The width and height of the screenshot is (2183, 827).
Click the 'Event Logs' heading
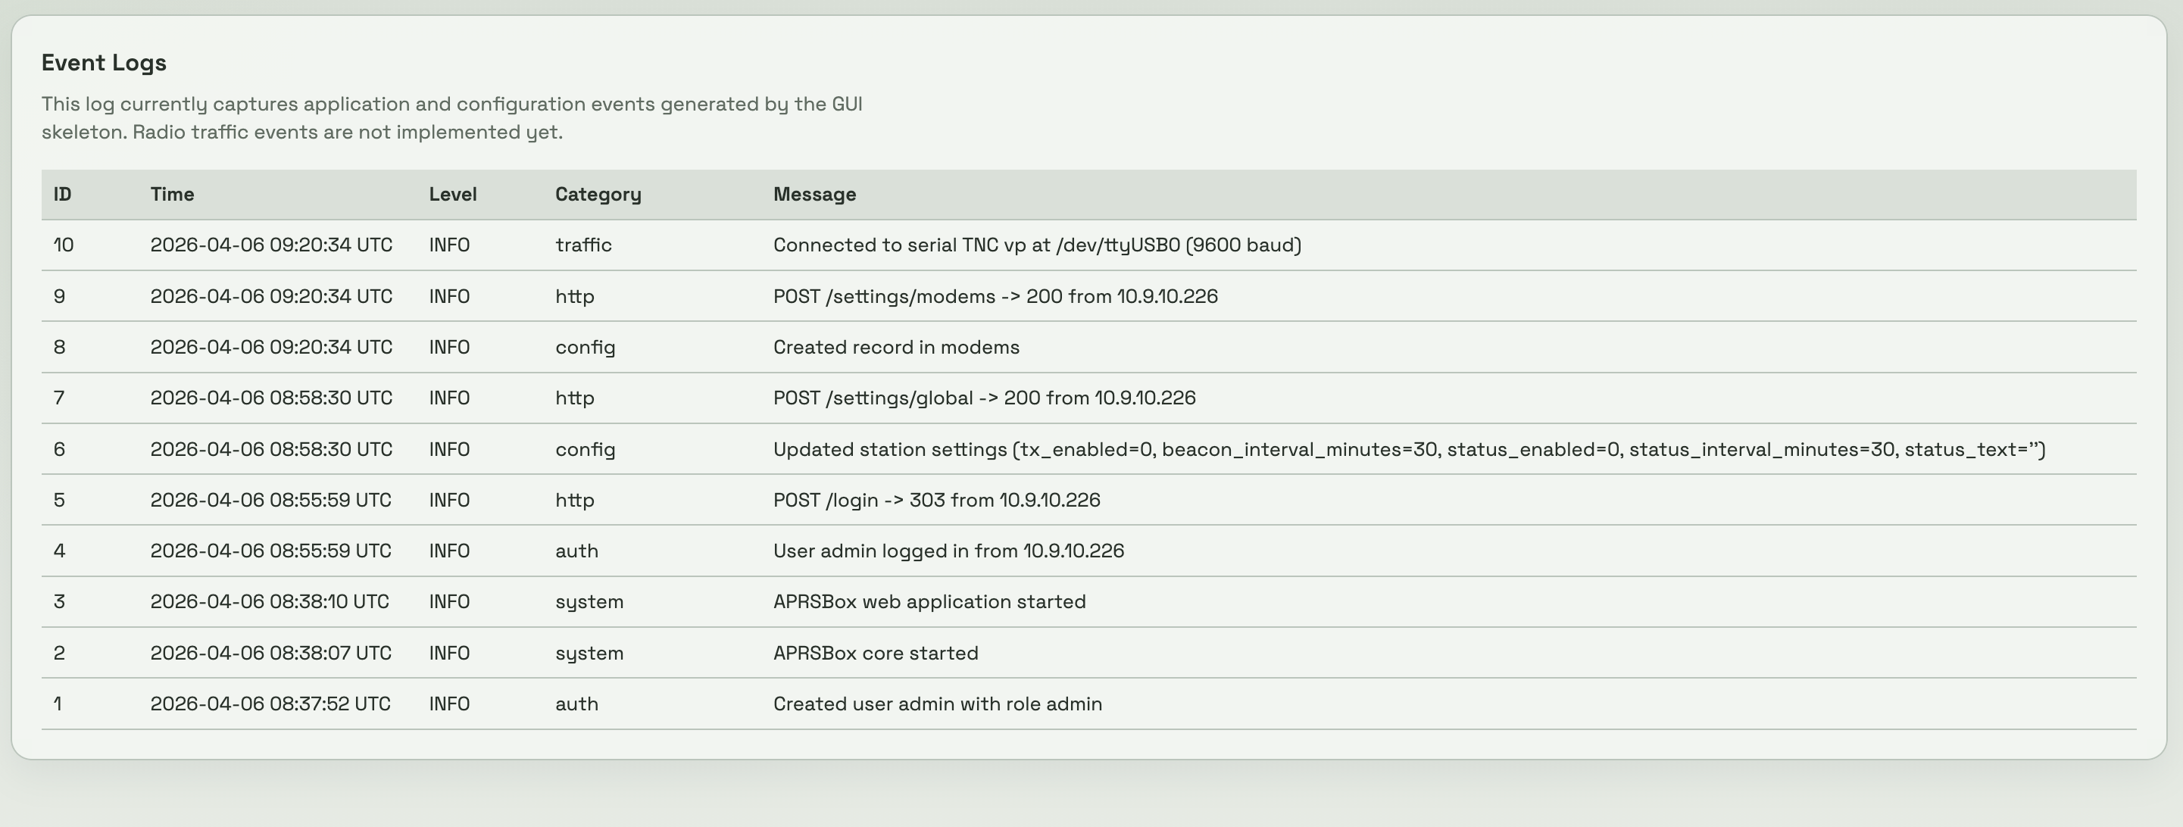(x=103, y=63)
